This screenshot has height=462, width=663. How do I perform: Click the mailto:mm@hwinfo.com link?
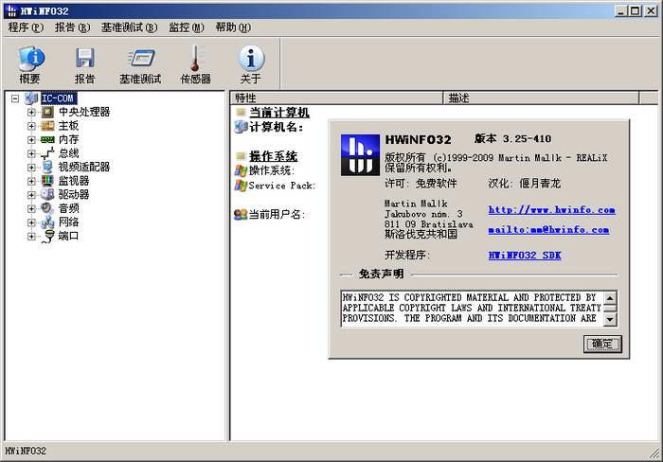[x=548, y=230]
